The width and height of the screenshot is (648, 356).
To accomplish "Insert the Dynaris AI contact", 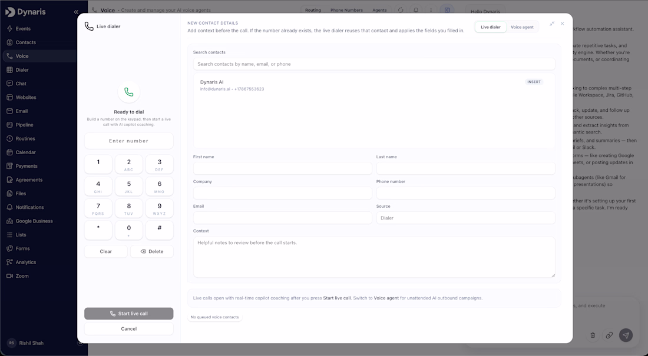I will pos(534,82).
